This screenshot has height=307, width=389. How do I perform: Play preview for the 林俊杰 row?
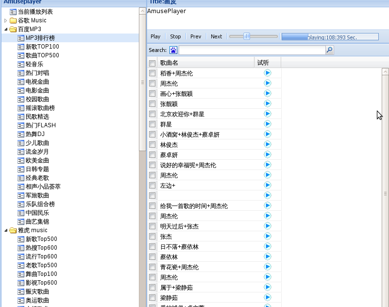pyautogui.click(x=268, y=144)
